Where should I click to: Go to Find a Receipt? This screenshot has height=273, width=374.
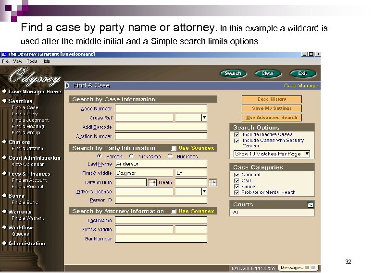[28, 186]
